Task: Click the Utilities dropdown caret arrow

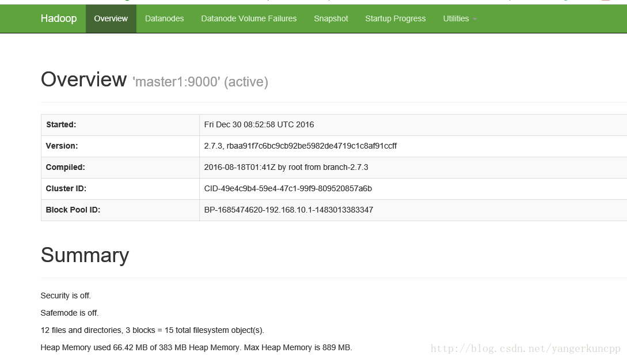Action: [474, 19]
